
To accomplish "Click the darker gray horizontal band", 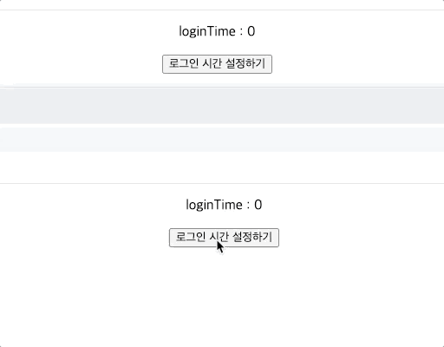I will point(222,106).
